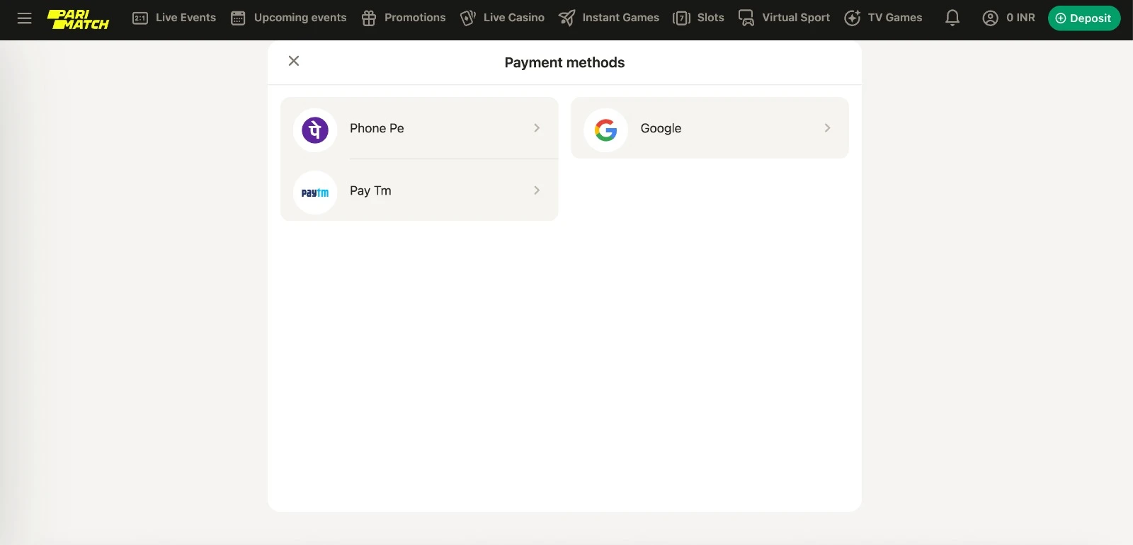Click the 0 INR balance

tap(1020, 18)
